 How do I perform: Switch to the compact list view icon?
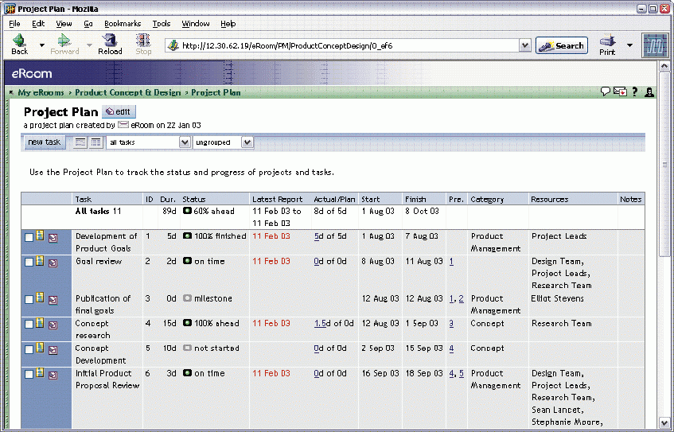tap(80, 142)
